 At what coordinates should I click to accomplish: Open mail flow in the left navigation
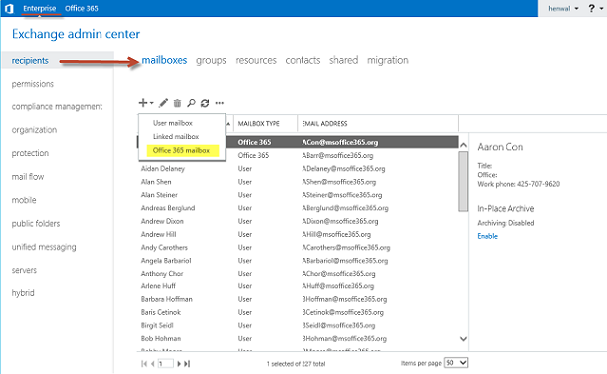pyautogui.click(x=28, y=177)
